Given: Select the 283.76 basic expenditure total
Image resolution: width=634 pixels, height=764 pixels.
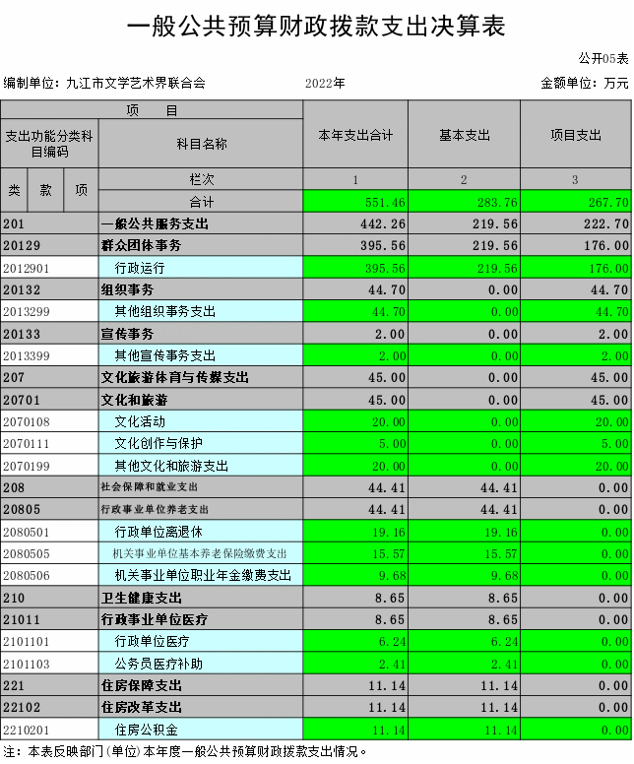Looking at the screenshot, I should [x=464, y=202].
